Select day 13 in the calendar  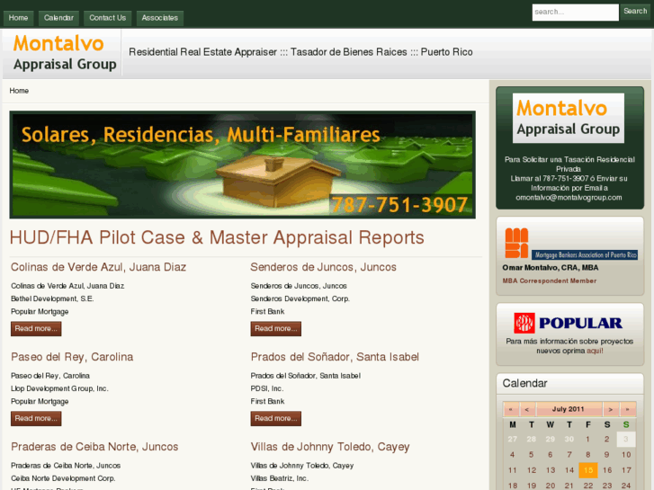(x=551, y=470)
